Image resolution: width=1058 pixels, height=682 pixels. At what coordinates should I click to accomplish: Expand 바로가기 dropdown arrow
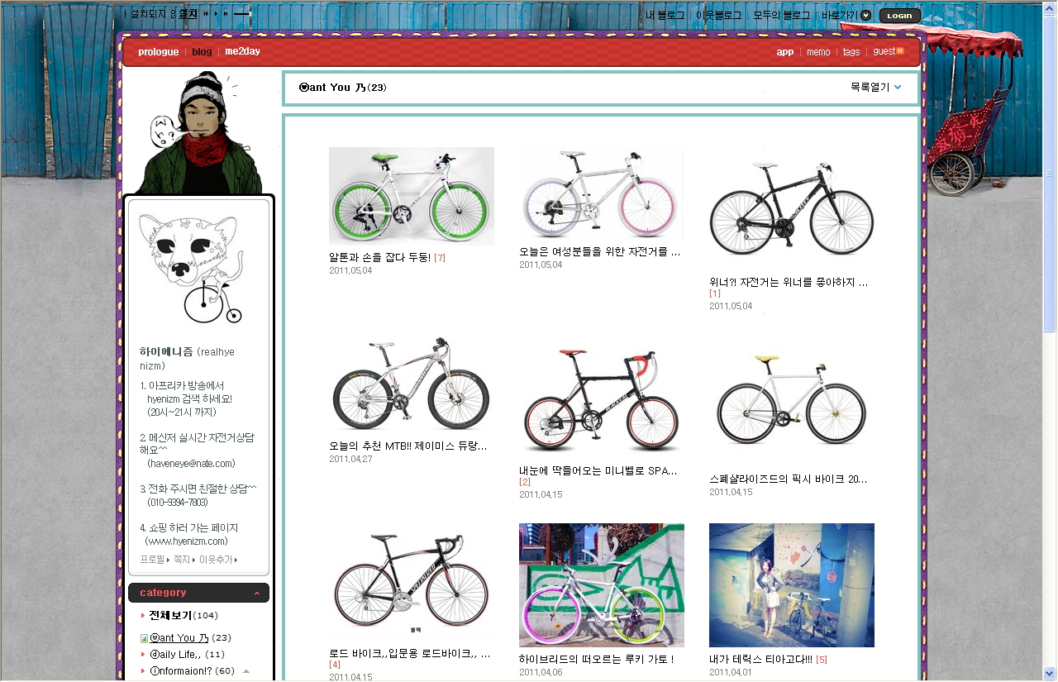pyautogui.click(x=865, y=15)
